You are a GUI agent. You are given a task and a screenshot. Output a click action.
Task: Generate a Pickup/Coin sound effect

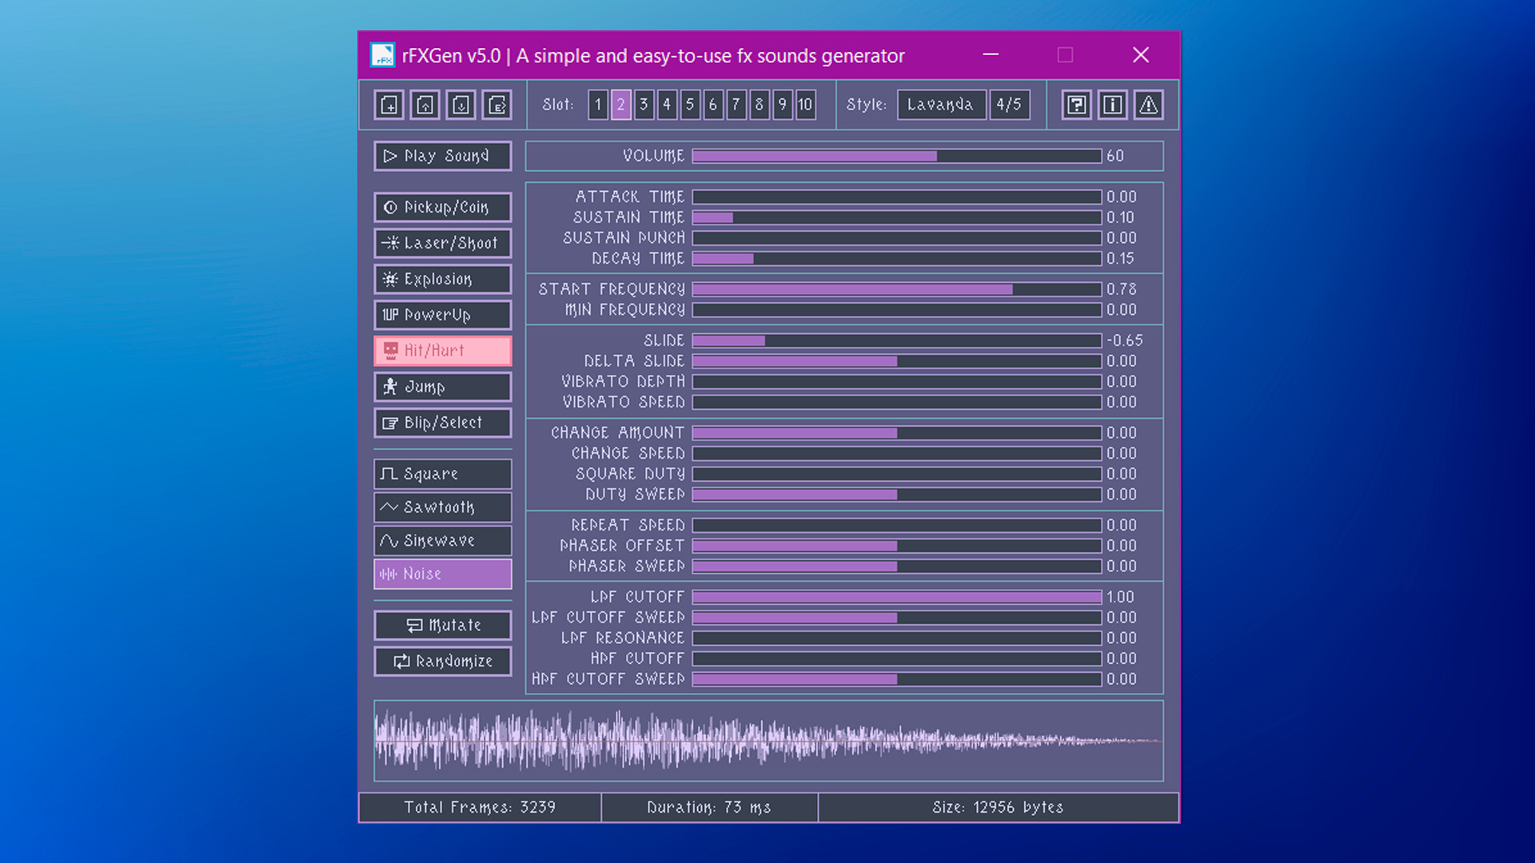click(x=442, y=207)
